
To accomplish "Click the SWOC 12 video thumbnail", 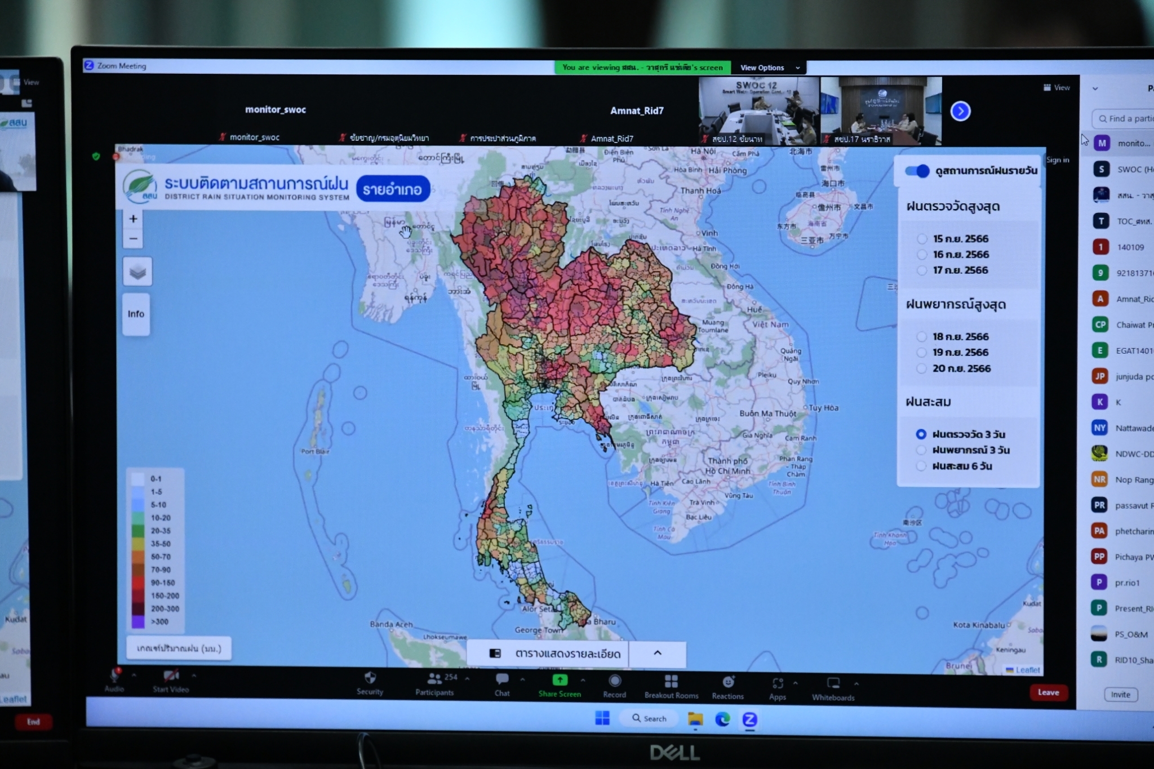I will point(759,111).
